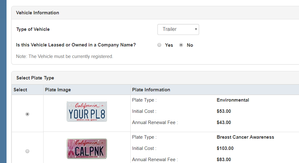
Task: Click the No label text
Action: coord(190,45)
